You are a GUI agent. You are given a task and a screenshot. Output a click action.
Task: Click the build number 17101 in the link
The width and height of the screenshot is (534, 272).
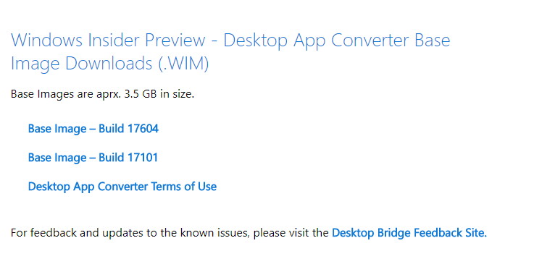point(143,158)
